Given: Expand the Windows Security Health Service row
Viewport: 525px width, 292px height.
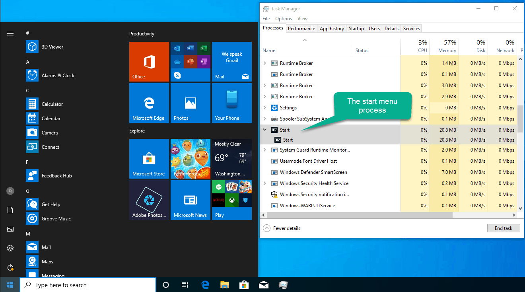Looking at the screenshot, I should (265, 183).
